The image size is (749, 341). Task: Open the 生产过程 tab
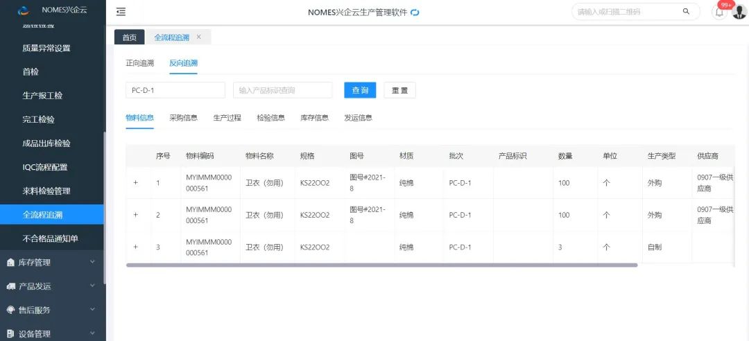pos(227,118)
